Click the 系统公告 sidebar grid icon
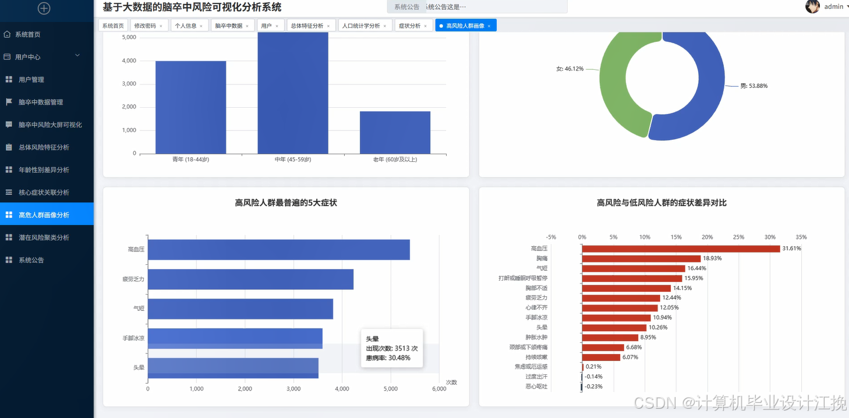This screenshot has height=418, width=849. [9, 260]
